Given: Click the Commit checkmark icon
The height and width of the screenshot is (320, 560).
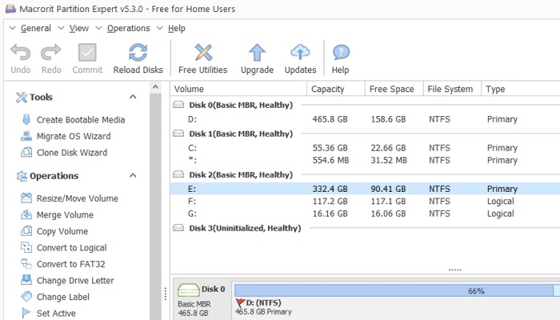Looking at the screenshot, I should point(87,53).
